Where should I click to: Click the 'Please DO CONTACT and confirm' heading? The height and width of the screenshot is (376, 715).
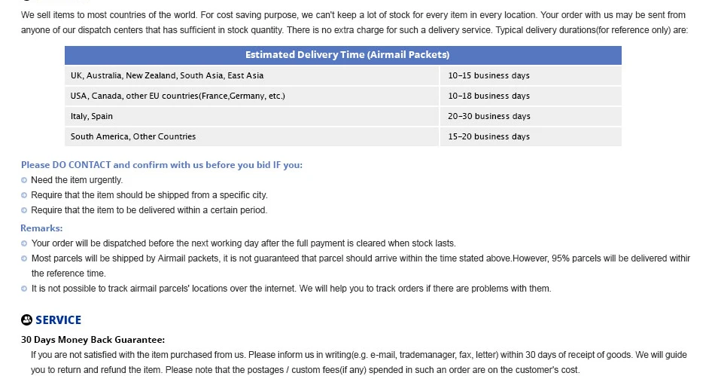tap(162, 165)
